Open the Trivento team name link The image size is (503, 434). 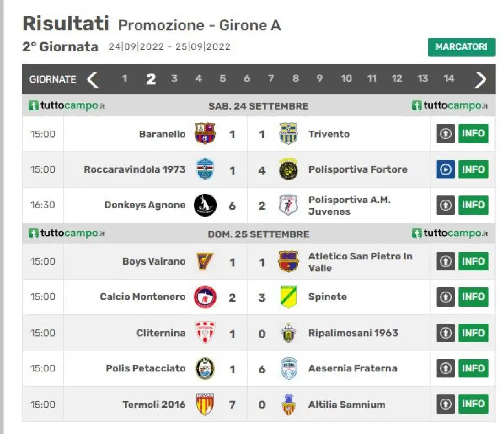tap(329, 134)
